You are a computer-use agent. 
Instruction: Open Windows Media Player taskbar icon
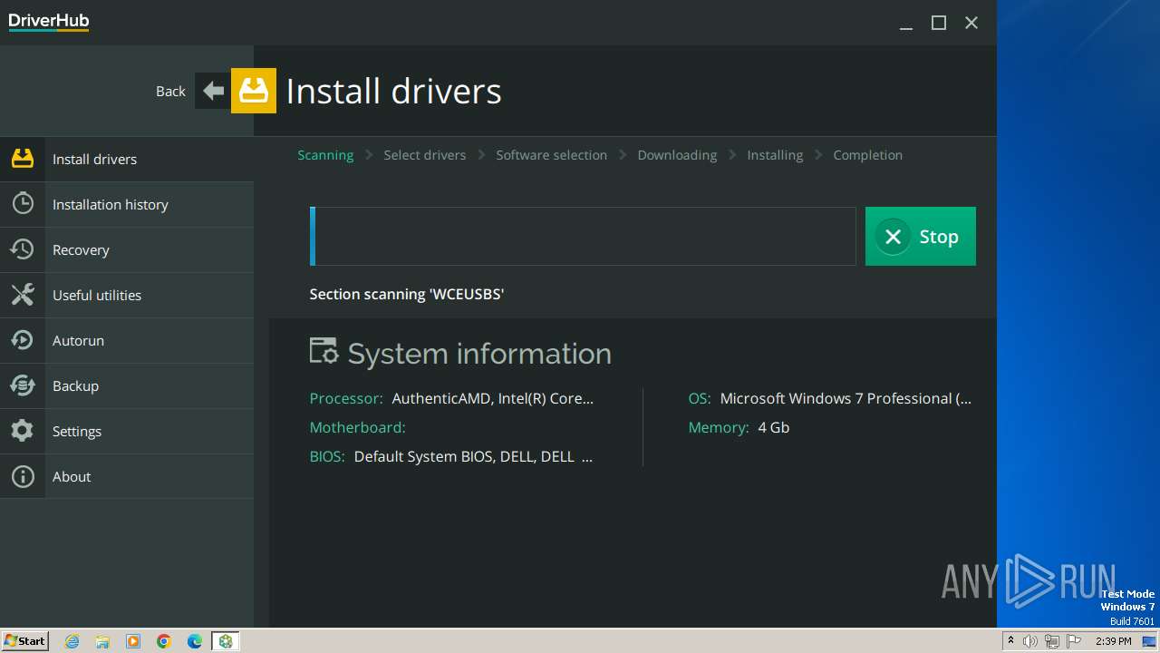tap(133, 641)
